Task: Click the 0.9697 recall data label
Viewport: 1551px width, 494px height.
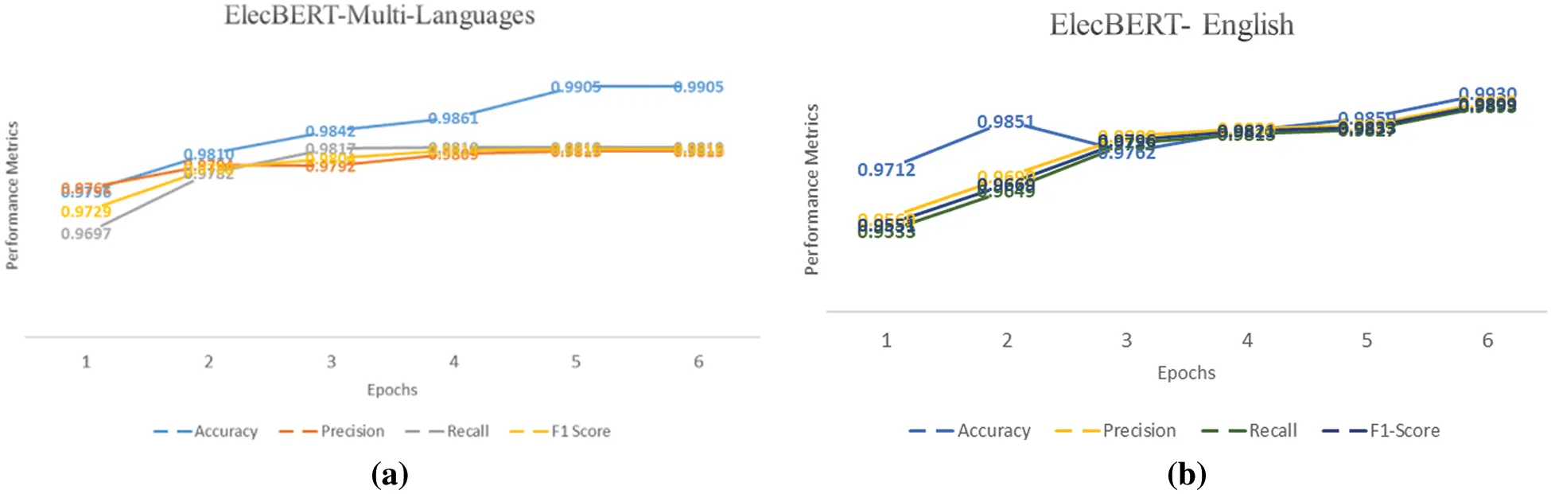Action: (86, 233)
